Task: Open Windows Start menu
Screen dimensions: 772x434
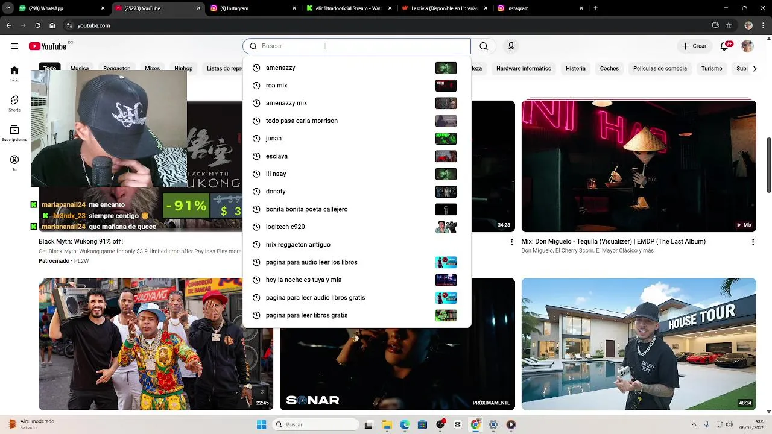Action: click(x=261, y=424)
